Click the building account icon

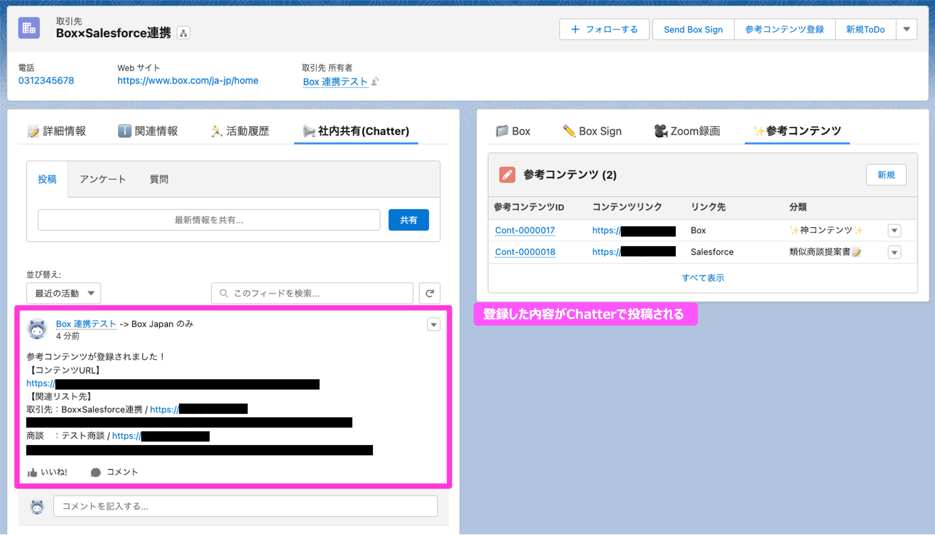coord(29,28)
